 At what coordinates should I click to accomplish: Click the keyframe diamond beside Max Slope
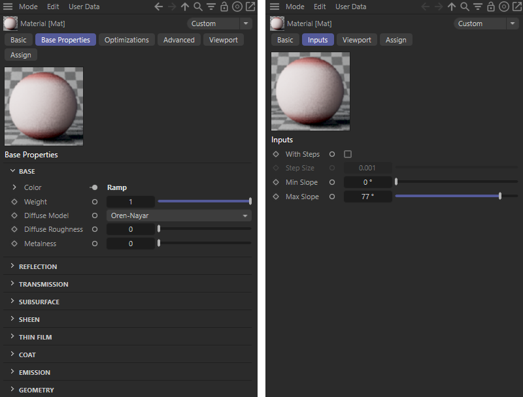point(276,197)
